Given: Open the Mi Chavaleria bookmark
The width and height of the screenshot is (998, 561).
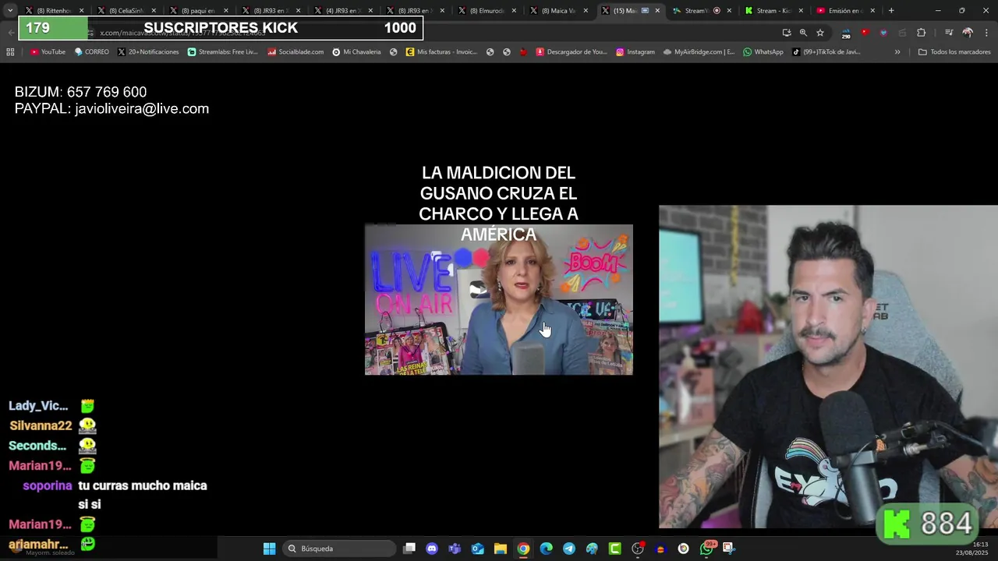Looking at the screenshot, I should click(x=356, y=52).
